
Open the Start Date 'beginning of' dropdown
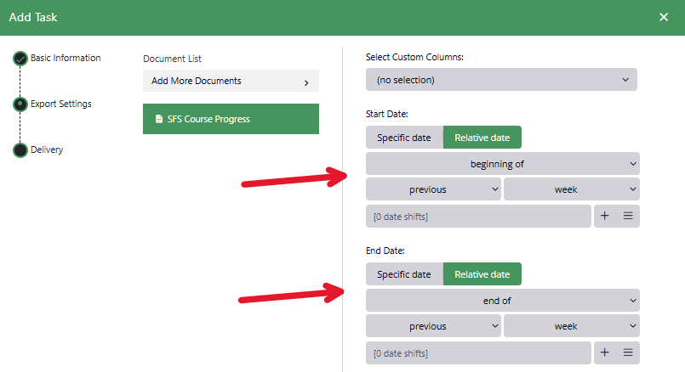point(502,163)
